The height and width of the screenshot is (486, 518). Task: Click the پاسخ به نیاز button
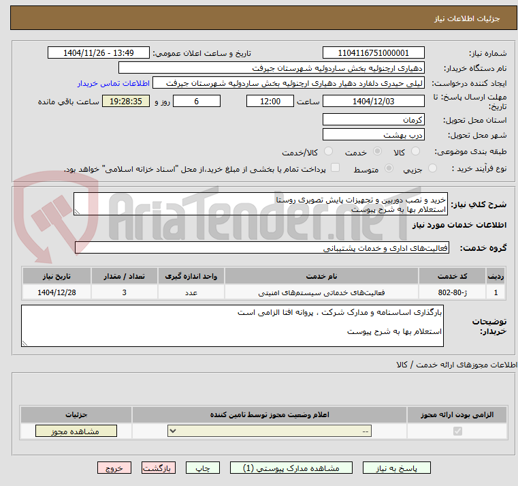396,468
